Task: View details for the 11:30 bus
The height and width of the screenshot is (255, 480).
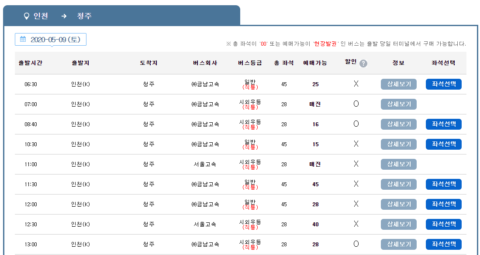Action: (399, 184)
